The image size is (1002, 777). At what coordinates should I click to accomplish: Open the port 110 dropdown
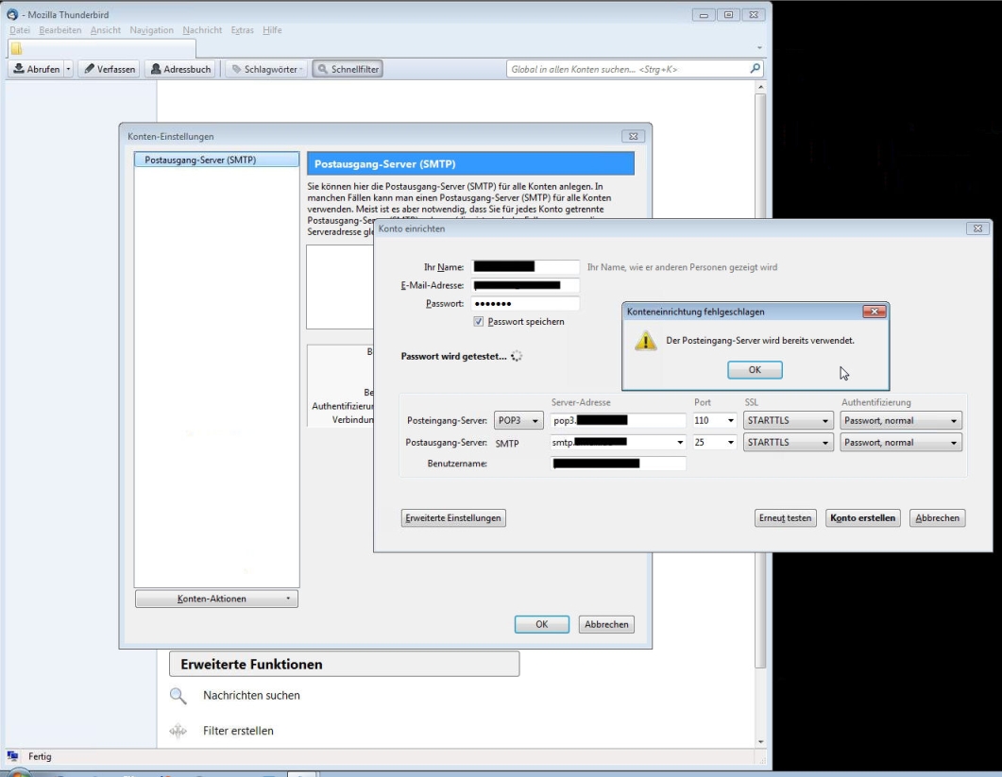(x=730, y=420)
